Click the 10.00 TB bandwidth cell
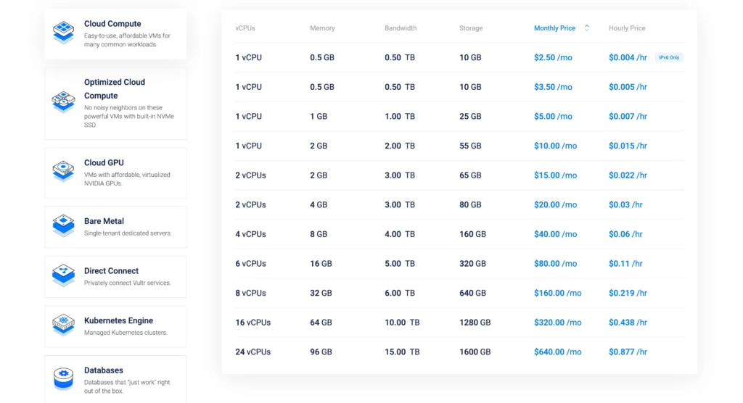Screen dimensions: 743x403 (x=402, y=322)
